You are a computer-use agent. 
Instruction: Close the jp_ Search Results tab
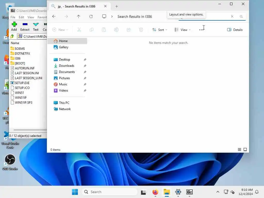click(x=105, y=6)
